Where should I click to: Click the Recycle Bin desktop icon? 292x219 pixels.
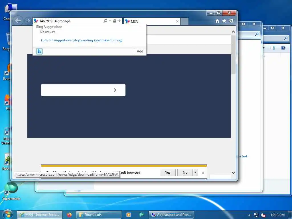coord(6,41)
